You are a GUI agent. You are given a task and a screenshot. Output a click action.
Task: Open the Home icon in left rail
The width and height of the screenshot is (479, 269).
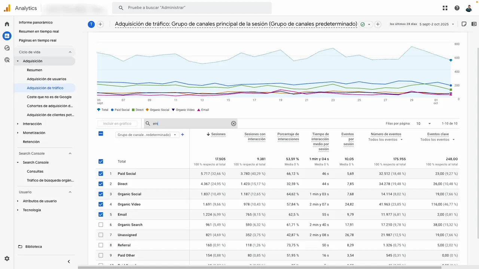(7, 24)
